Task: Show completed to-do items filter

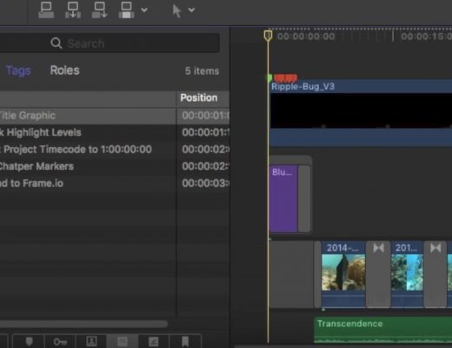Action: 154,341
